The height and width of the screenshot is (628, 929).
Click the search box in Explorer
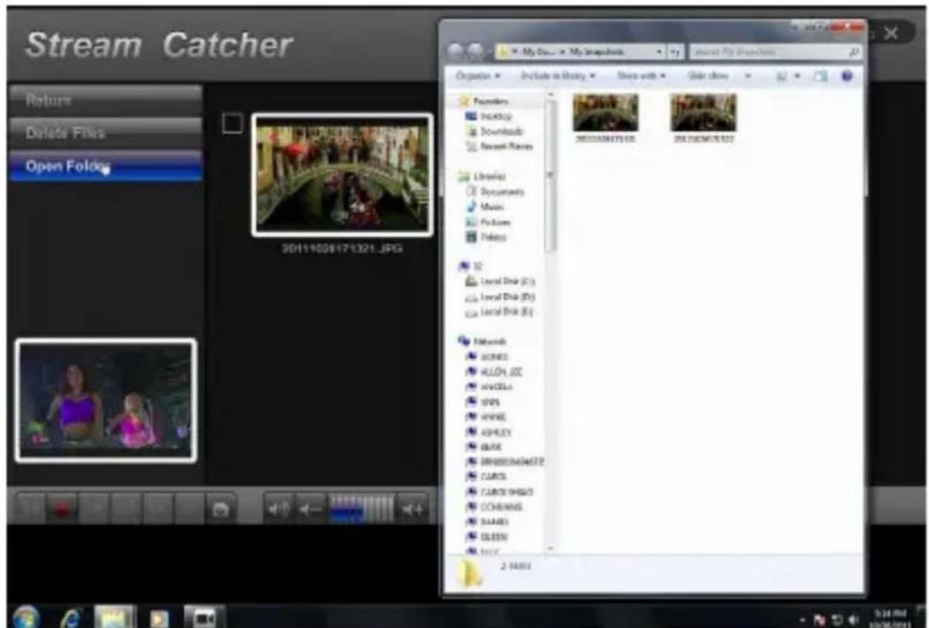coord(772,52)
